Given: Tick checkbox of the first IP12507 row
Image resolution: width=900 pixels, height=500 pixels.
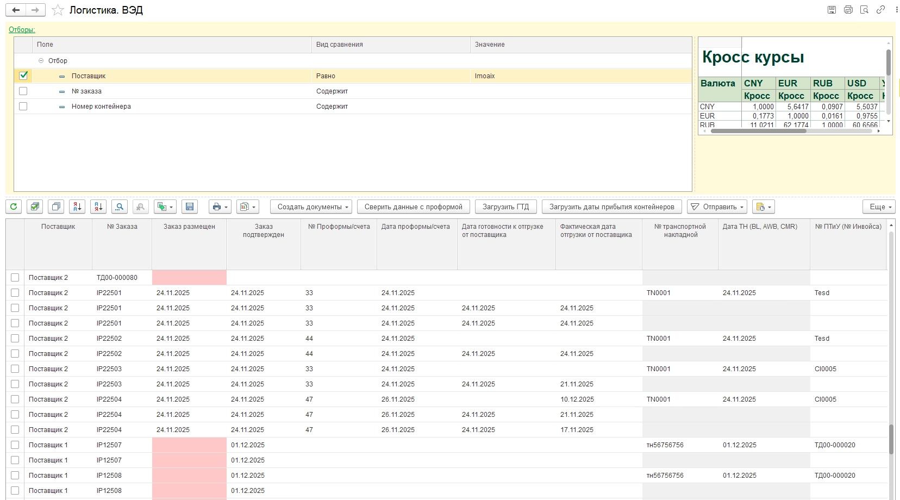Looking at the screenshot, I should click(x=15, y=445).
